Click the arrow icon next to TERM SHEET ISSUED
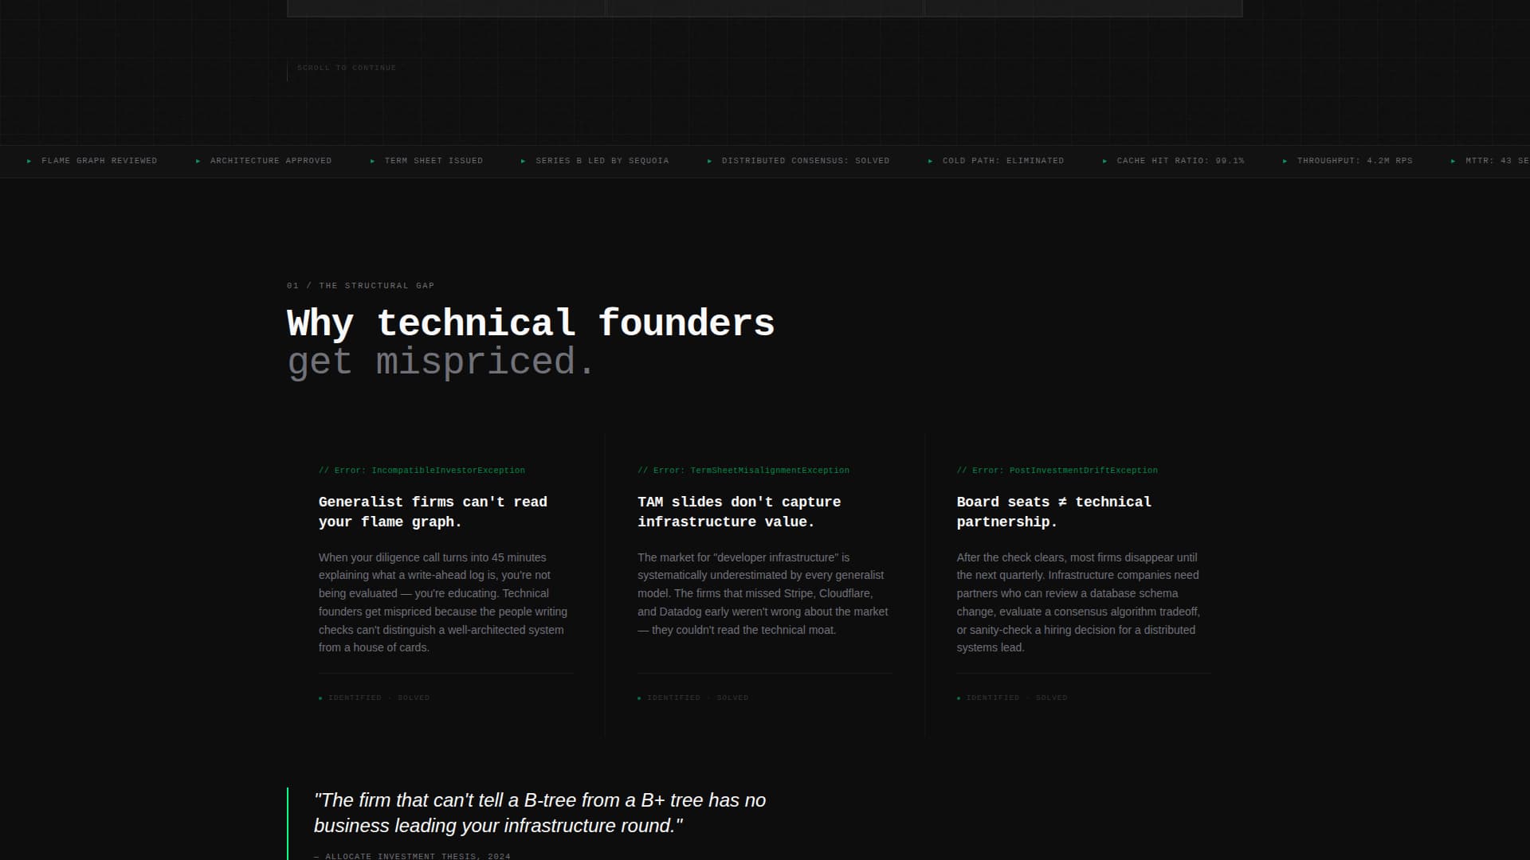The height and width of the screenshot is (860, 1530). (372, 160)
